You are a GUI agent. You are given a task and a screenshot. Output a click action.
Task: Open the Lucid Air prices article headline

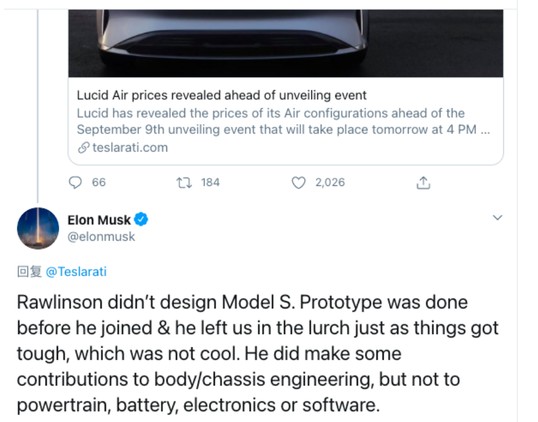221,95
